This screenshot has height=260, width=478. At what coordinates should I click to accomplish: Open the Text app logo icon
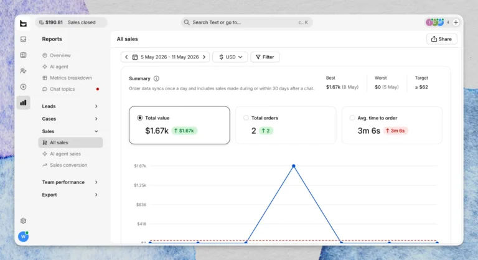[23, 23]
